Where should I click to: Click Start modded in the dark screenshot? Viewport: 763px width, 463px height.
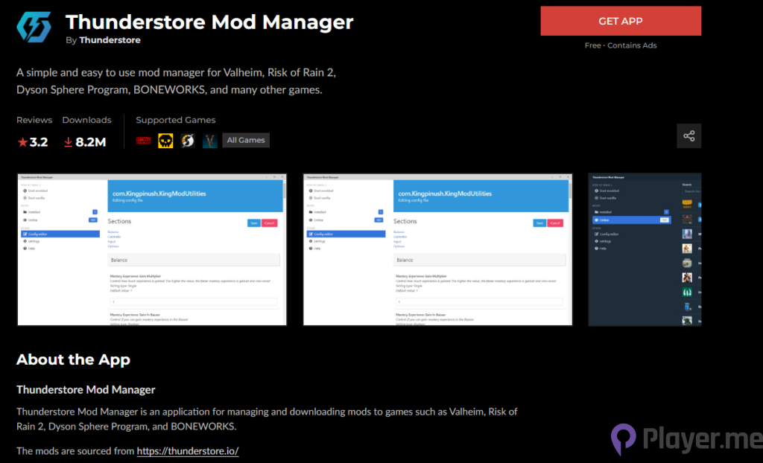pyautogui.click(x=608, y=191)
